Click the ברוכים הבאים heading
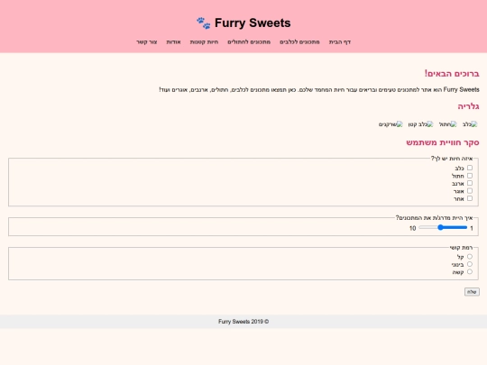 (x=452, y=74)
